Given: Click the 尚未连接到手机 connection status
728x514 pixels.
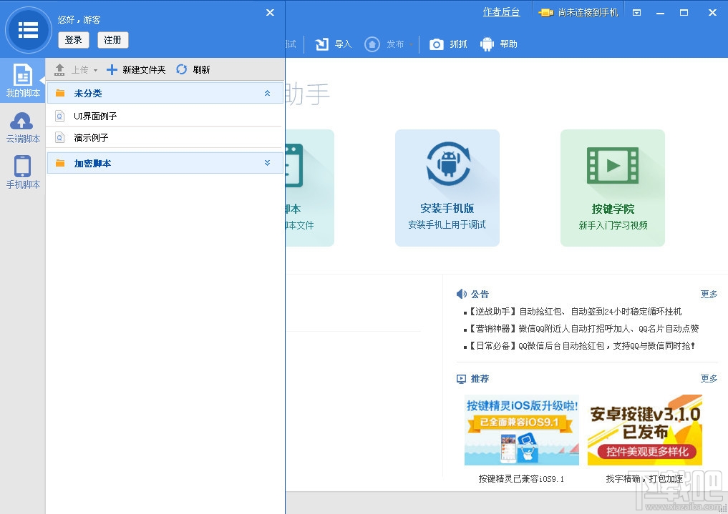Looking at the screenshot, I should point(588,13).
